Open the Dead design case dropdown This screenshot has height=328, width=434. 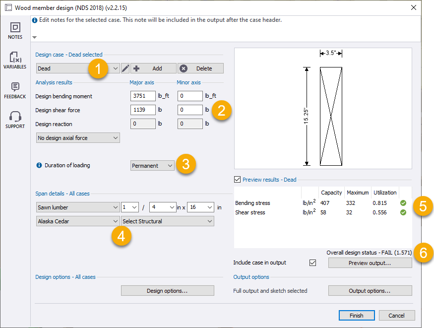tap(78, 68)
